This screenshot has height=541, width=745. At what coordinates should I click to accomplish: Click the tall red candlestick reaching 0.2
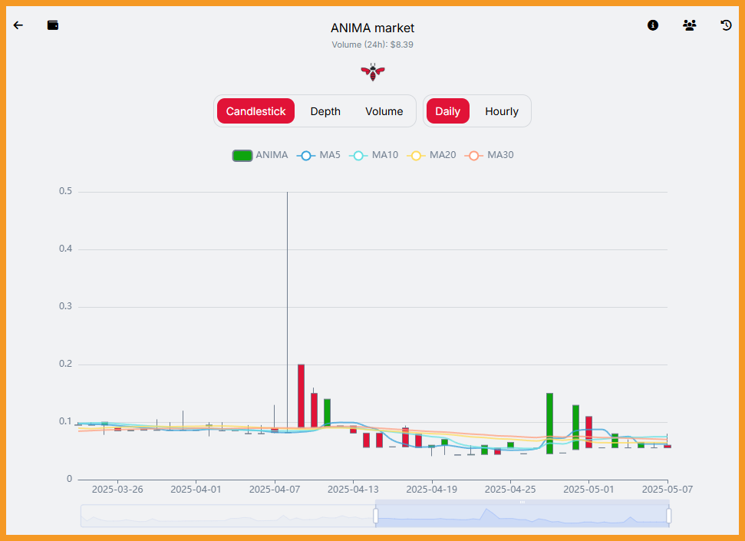pos(301,396)
